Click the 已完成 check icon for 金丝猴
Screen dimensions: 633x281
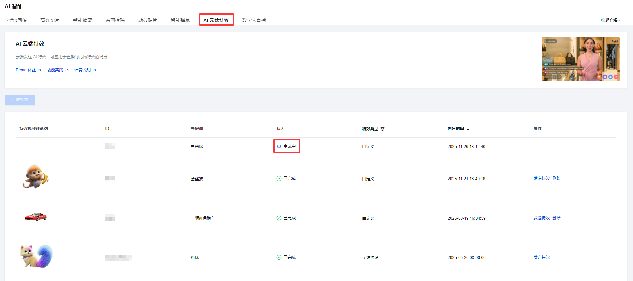point(279,179)
